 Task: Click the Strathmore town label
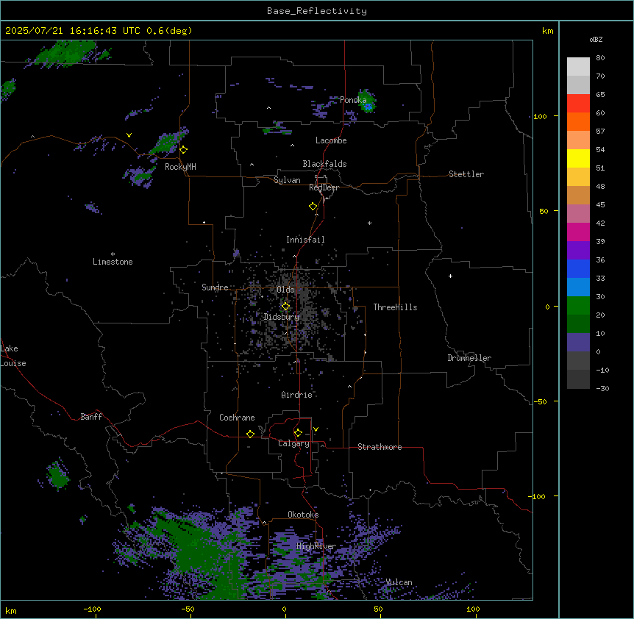point(380,447)
